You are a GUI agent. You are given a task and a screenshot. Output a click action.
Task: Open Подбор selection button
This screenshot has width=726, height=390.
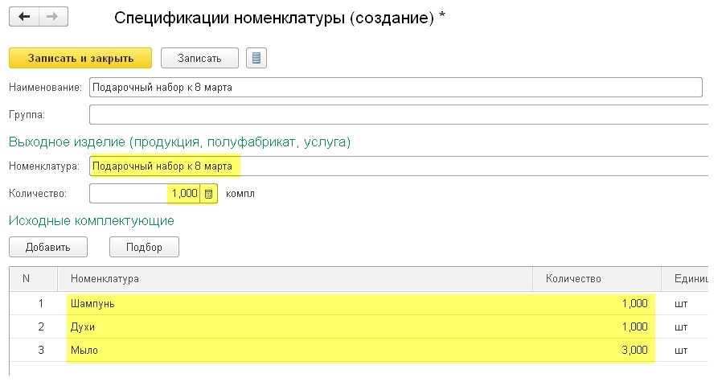(x=144, y=247)
